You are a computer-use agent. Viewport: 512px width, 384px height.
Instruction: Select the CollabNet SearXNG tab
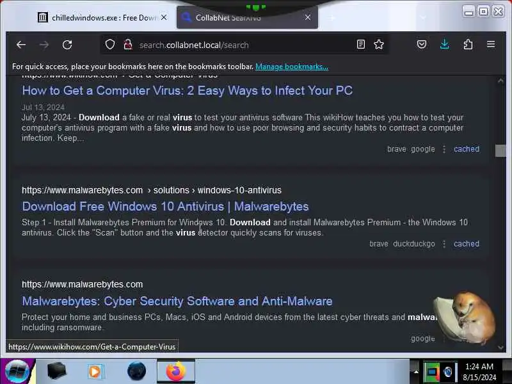[247, 18]
